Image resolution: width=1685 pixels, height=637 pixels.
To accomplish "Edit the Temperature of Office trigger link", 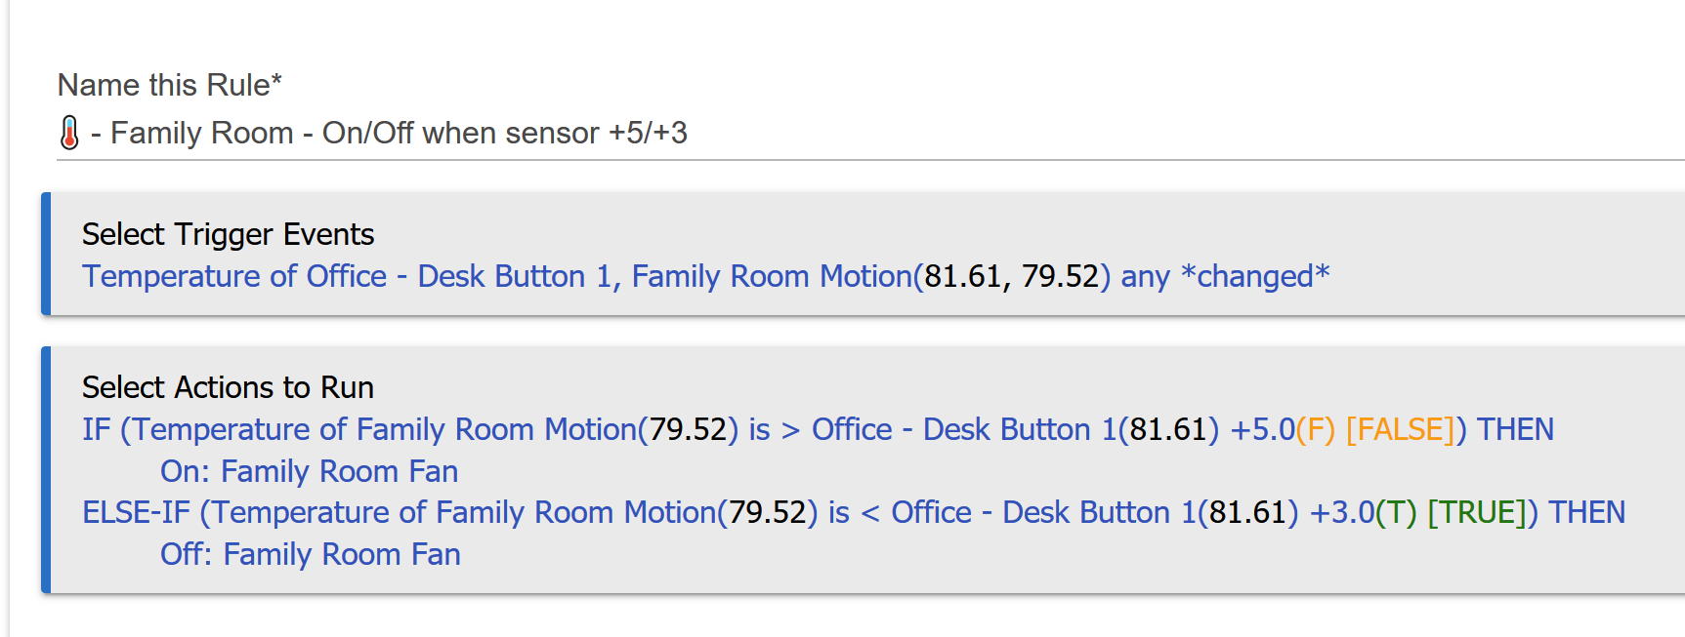I will point(234,276).
